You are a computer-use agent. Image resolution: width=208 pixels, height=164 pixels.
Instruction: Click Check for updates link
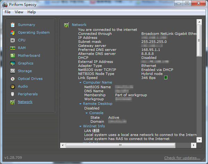click(182, 158)
